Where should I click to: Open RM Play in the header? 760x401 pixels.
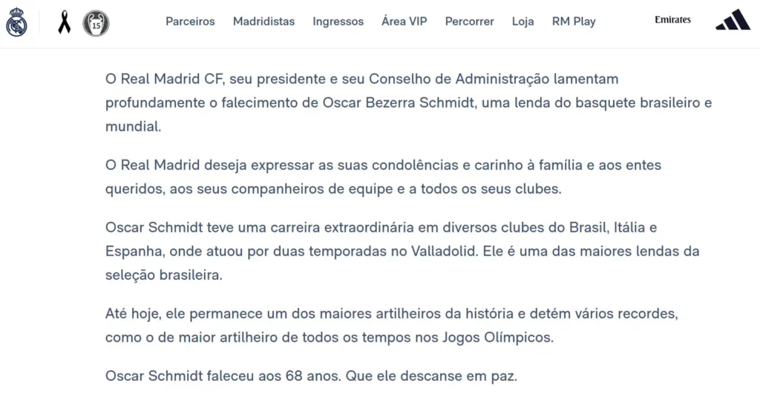574,22
